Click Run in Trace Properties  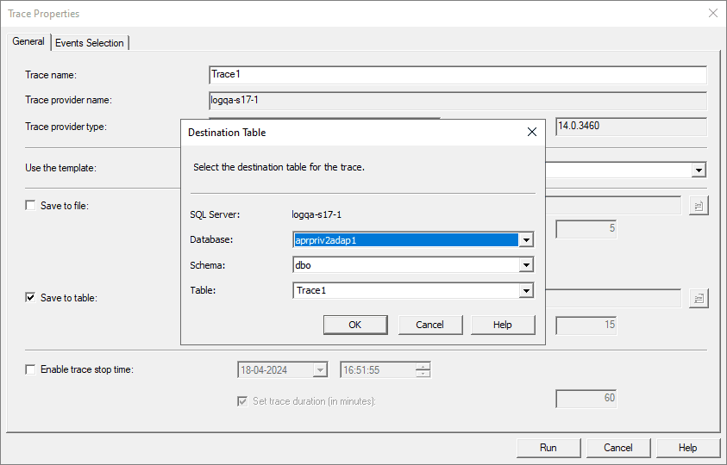(548, 448)
